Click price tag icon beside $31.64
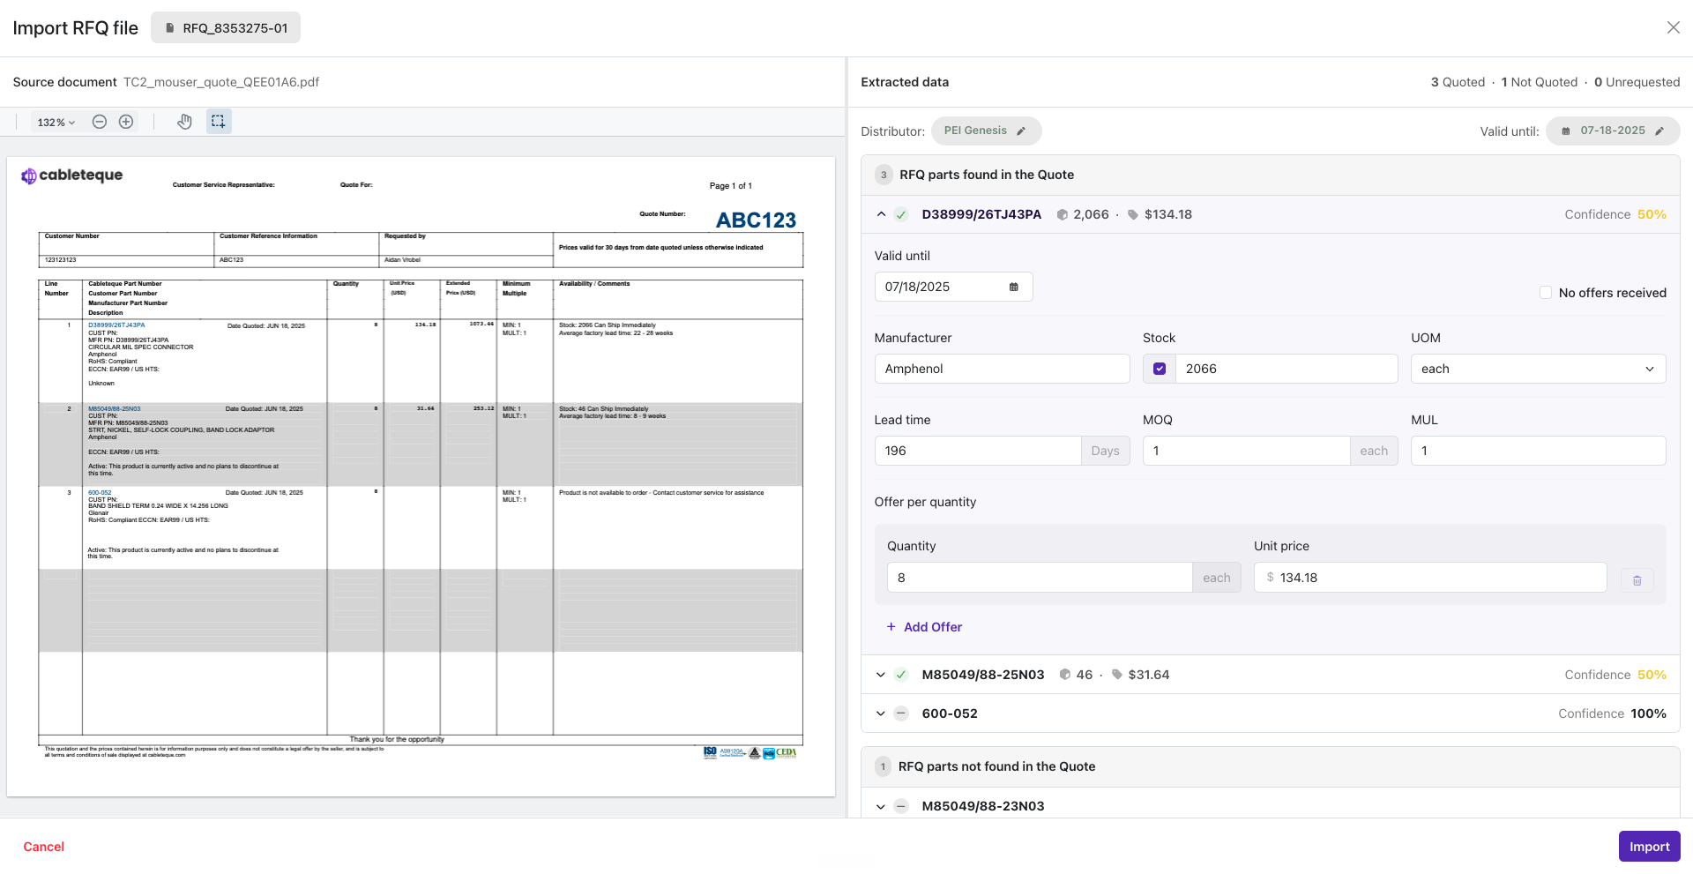The height and width of the screenshot is (874, 1693). 1117,675
